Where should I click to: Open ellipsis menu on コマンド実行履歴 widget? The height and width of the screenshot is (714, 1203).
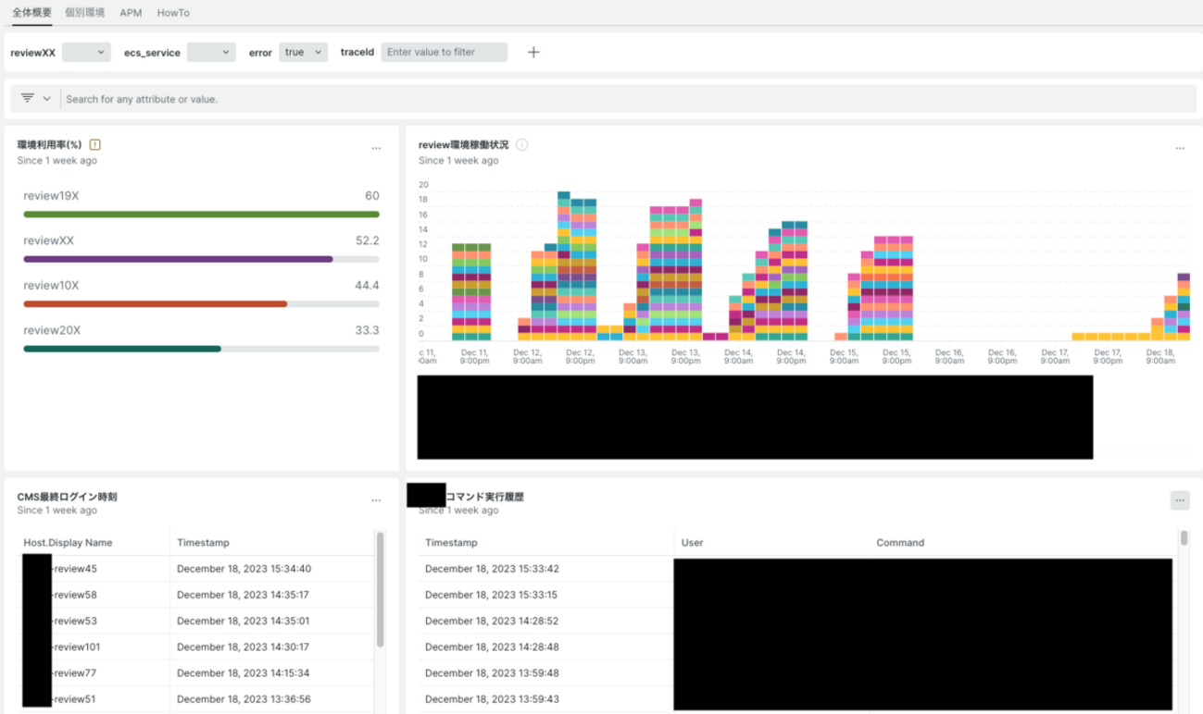click(x=1180, y=500)
